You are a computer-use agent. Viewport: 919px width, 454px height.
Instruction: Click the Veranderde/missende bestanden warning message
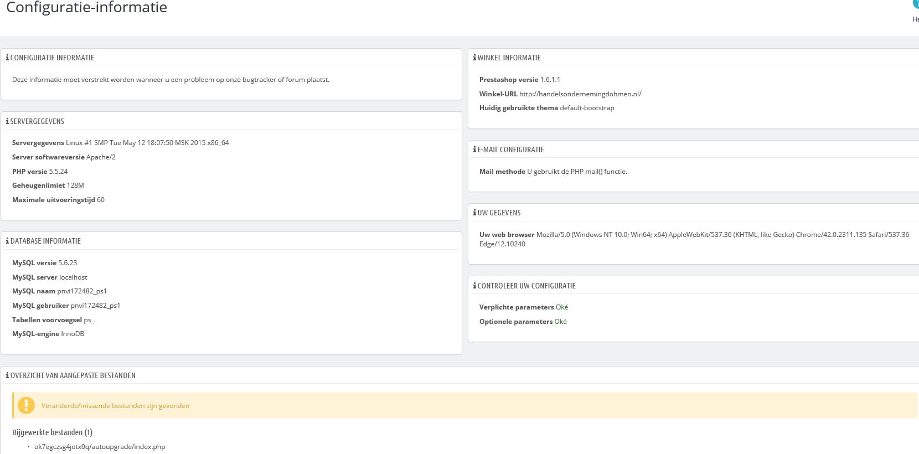[115, 406]
